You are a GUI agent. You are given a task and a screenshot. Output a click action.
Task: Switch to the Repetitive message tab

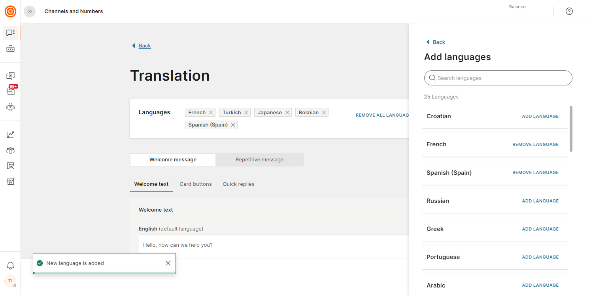tap(260, 160)
